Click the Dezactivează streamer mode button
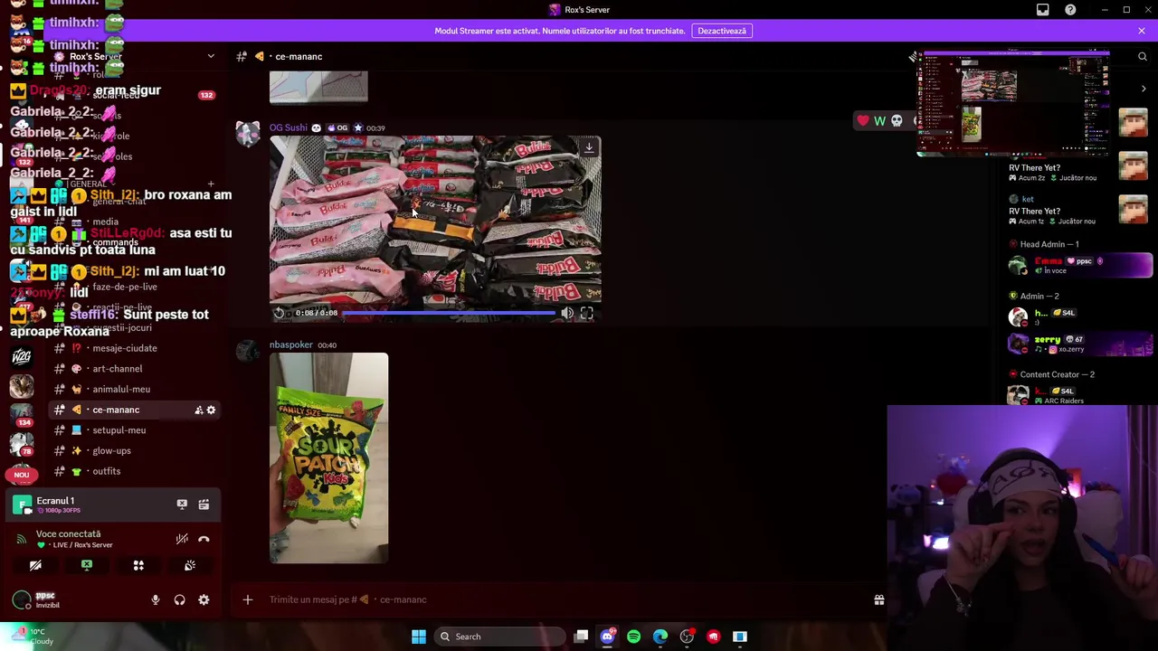Image resolution: width=1158 pixels, height=651 pixels. pos(722,31)
